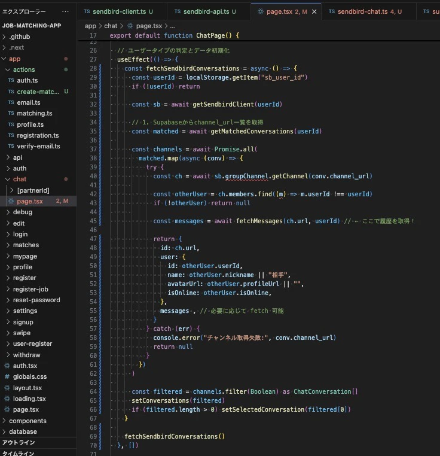
Task: Expand the withdraw folder
Action: 38,355
